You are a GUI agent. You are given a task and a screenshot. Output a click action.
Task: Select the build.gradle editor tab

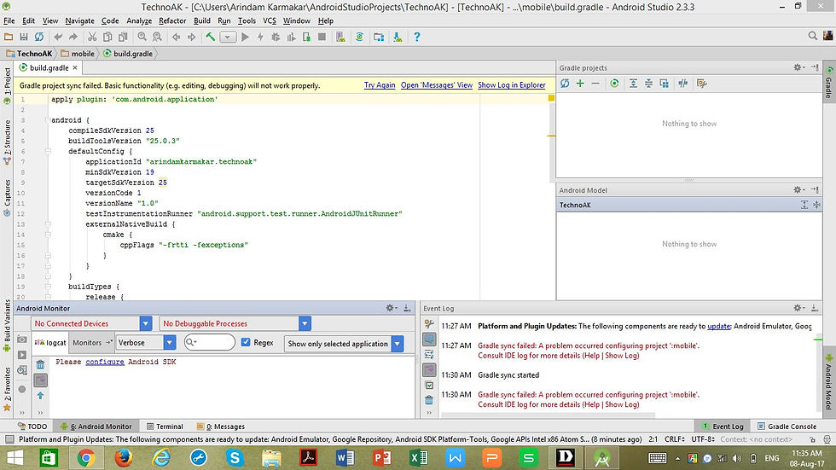49,67
